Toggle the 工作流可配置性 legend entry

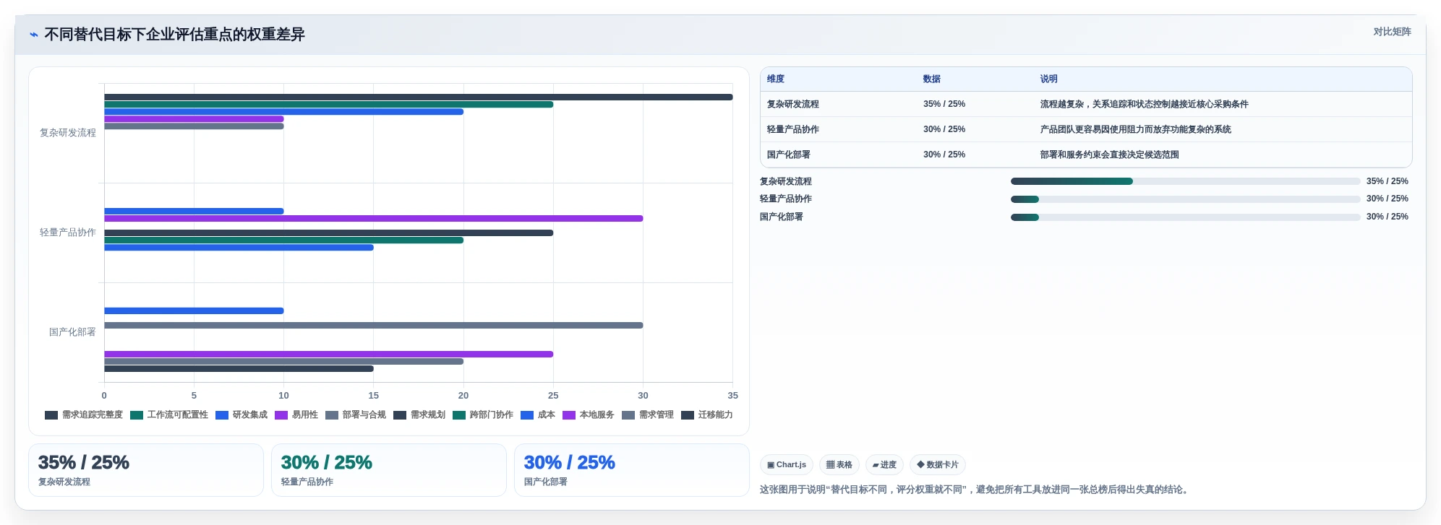[x=169, y=415]
